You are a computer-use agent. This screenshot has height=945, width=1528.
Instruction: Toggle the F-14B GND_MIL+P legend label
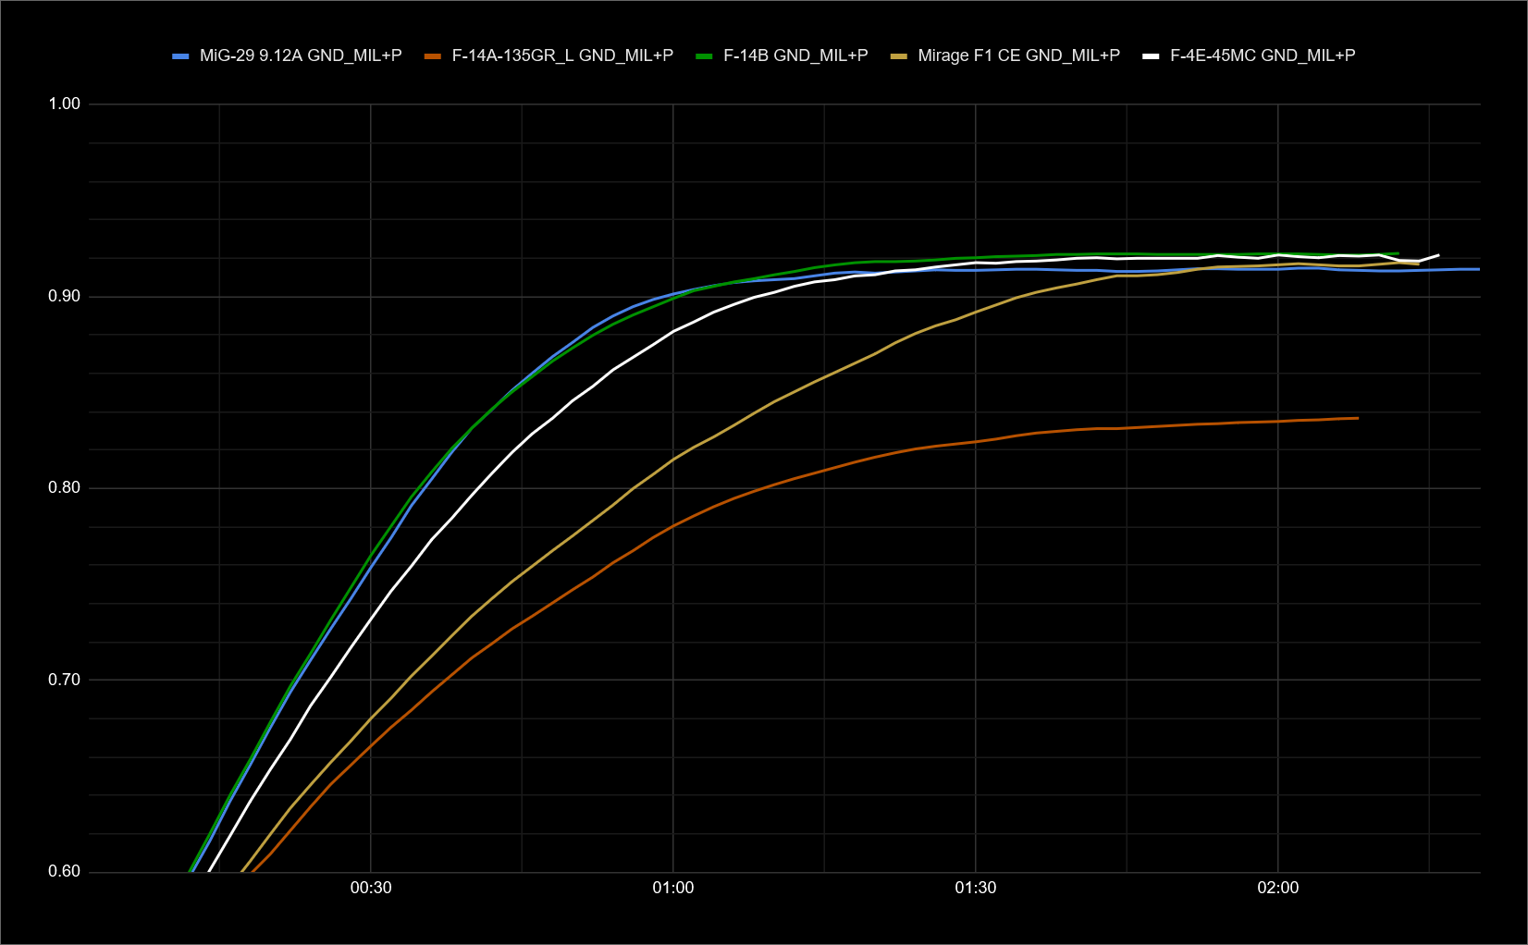pos(795,55)
